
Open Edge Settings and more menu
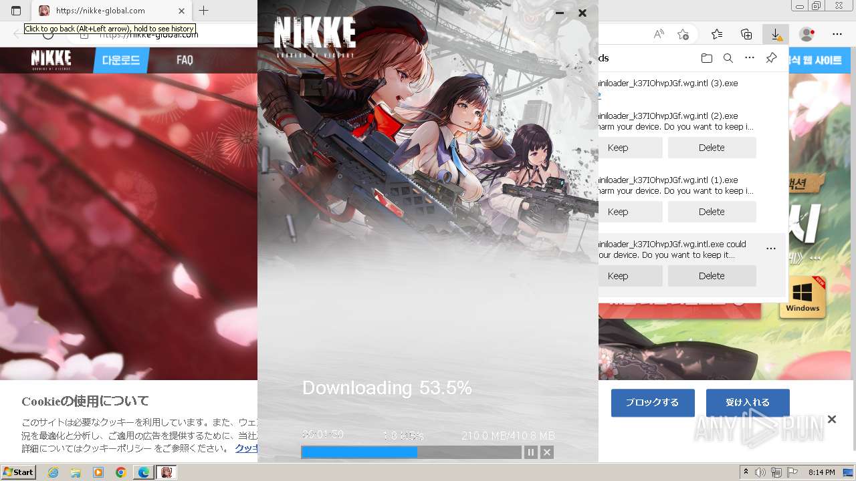(837, 34)
